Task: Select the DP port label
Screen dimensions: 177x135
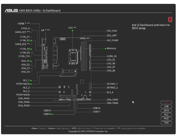Action: 45,30
